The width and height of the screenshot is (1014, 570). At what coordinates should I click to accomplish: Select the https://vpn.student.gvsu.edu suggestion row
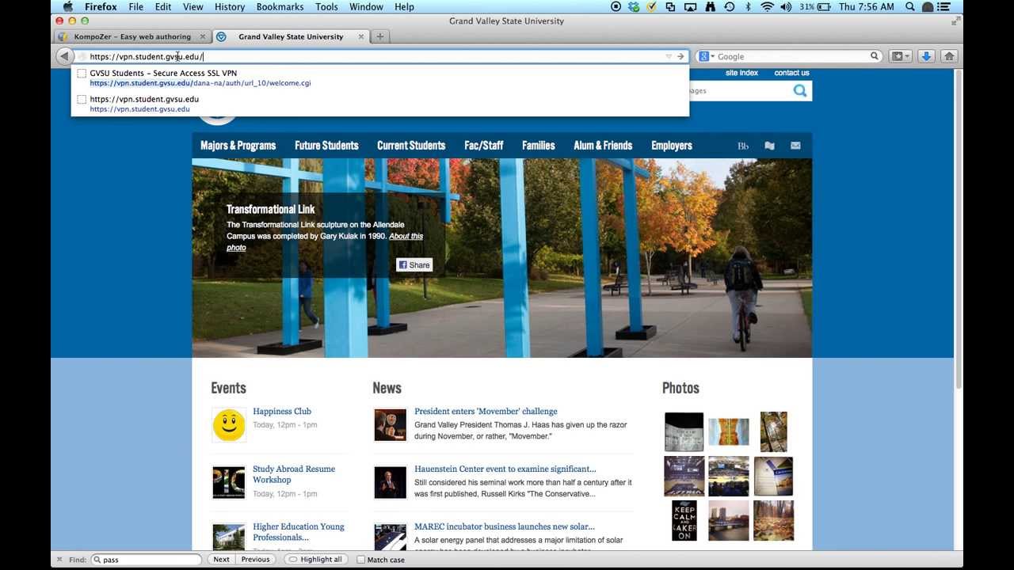pyautogui.click(x=380, y=104)
